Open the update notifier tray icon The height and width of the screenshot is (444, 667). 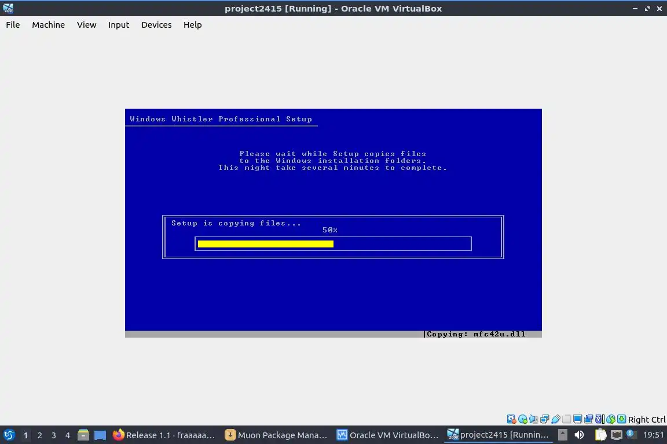[631, 434]
